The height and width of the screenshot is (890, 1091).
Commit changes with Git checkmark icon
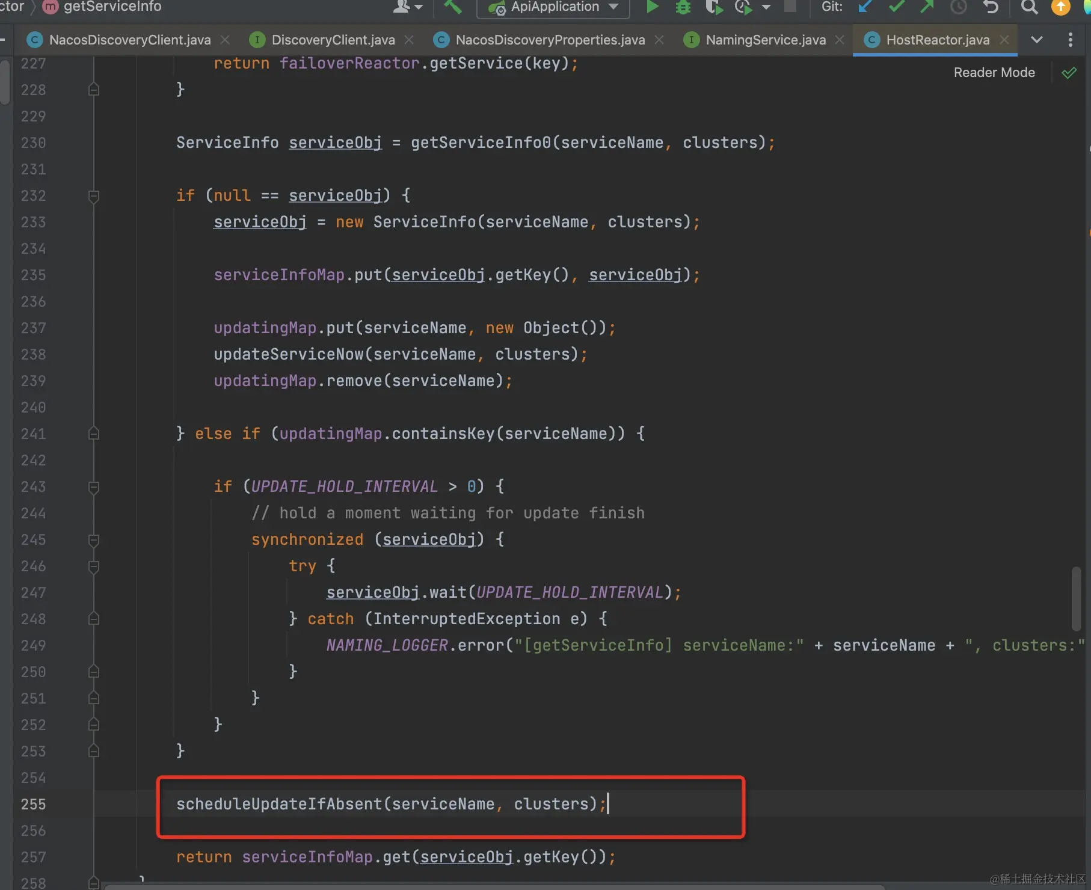[897, 7]
